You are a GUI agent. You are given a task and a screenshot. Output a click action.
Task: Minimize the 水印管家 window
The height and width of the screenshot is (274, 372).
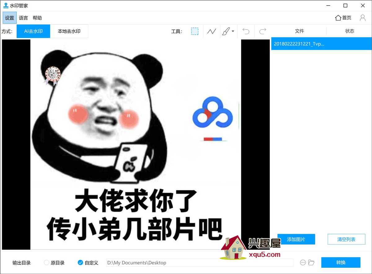[328, 6]
